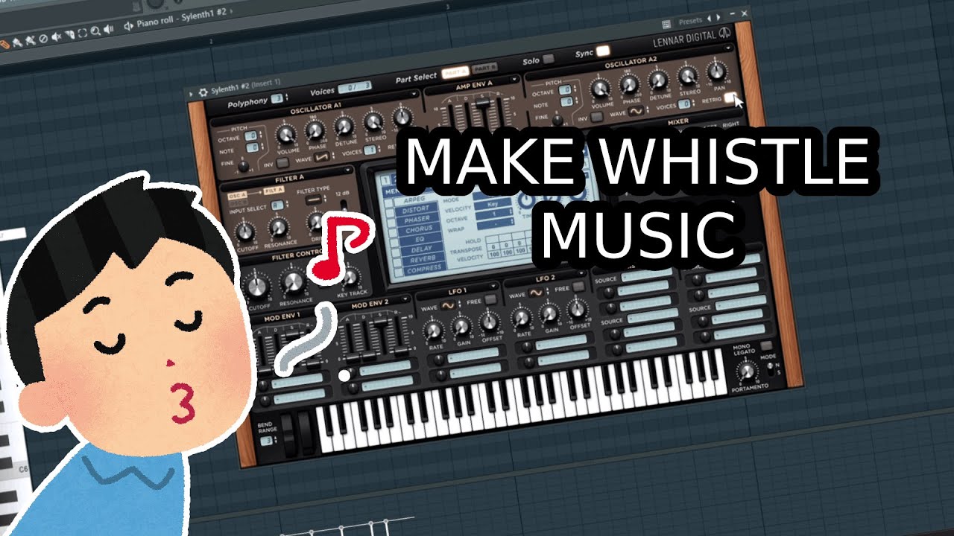Click the Lennar Digital logo emblem
The height and width of the screenshot is (536, 954).
point(724,33)
